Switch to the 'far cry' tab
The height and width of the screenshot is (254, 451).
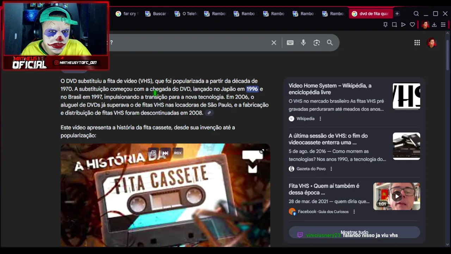coord(127,13)
